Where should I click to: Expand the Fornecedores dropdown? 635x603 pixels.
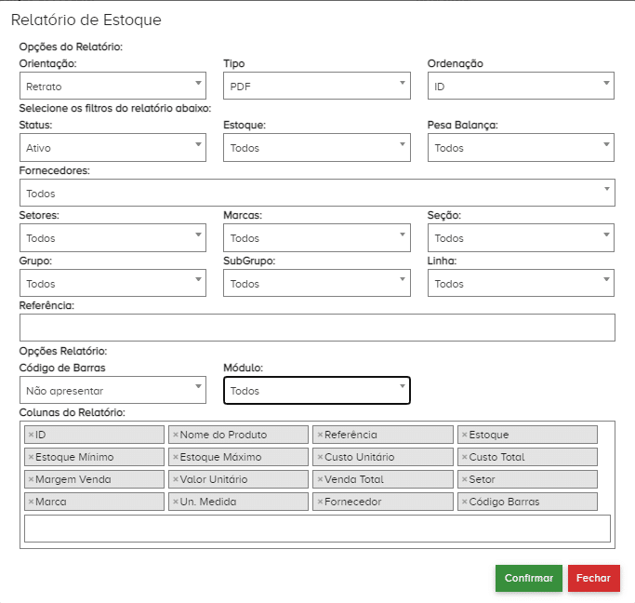[x=316, y=193]
